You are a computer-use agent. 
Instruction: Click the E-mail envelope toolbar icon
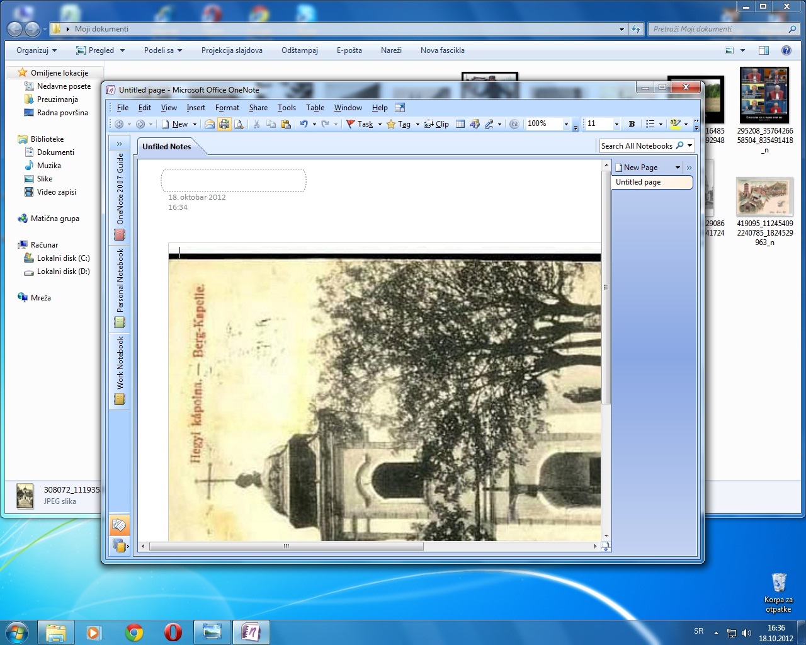(x=210, y=124)
